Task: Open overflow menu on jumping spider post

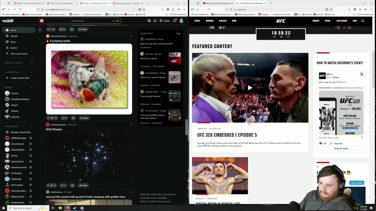Action: 131,36
